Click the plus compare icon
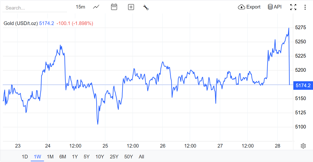The width and height of the screenshot is (313, 162). pyautogui.click(x=131, y=7)
